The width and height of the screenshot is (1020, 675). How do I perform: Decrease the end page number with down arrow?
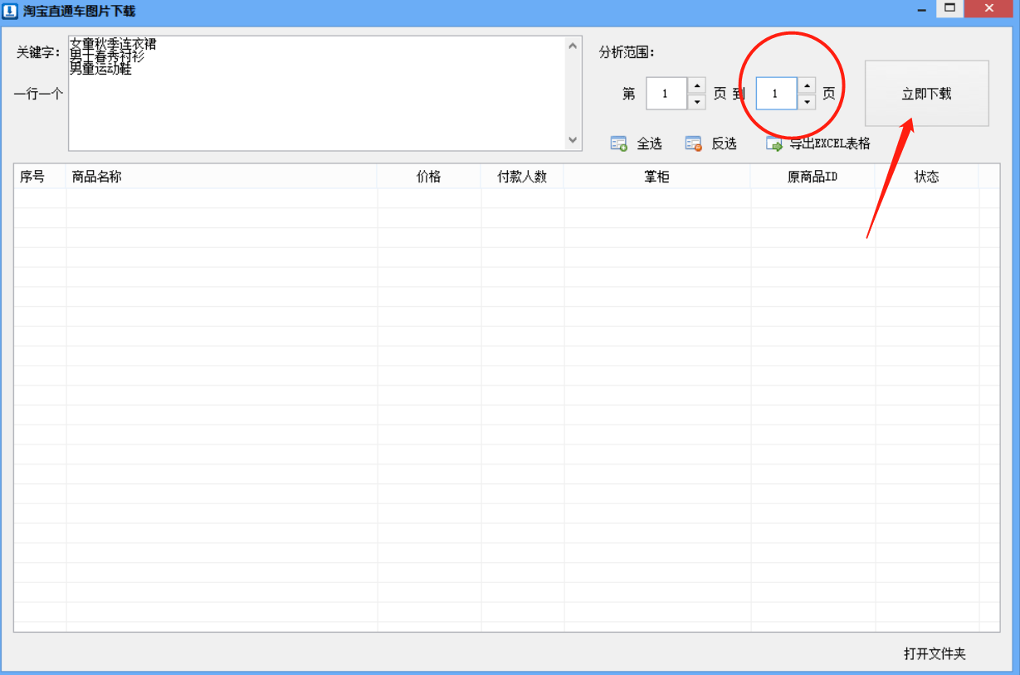coord(806,102)
